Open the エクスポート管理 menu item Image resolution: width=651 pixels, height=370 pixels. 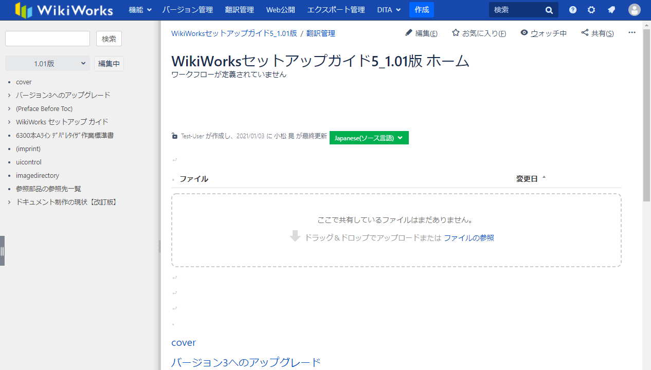click(x=336, y=10)
